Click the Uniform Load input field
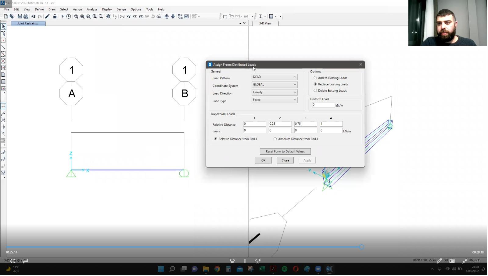This screenshot has width=488, height=276. tap(323, 105)
